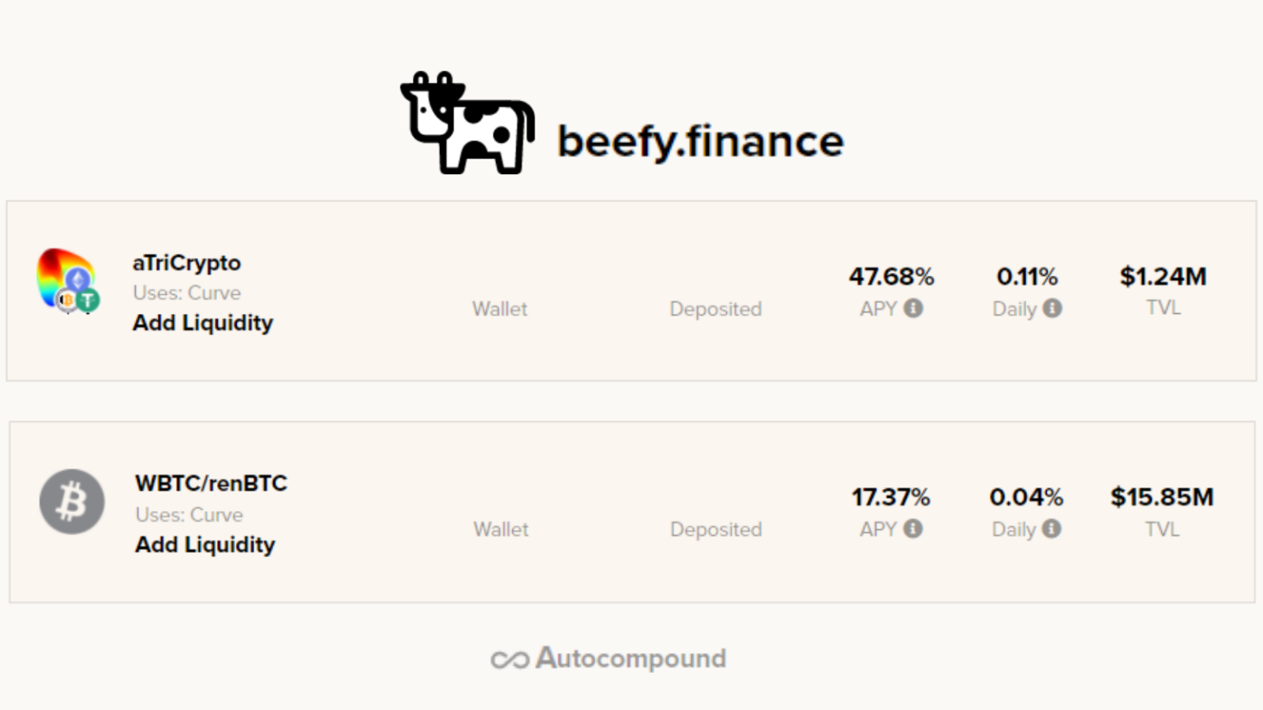Expand the Wallet column for WBTC/renBTC

[500, 530]
